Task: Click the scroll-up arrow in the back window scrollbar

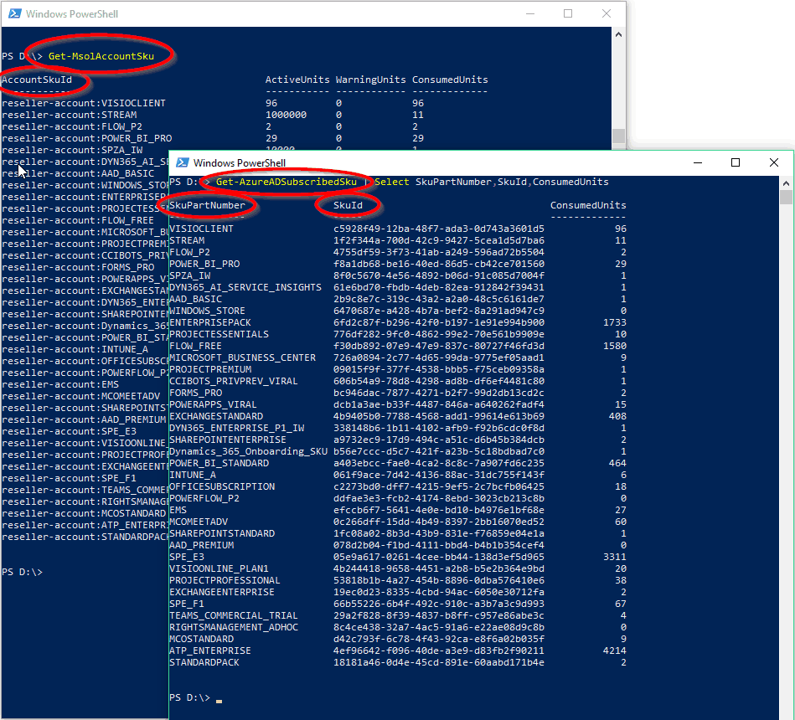Action: 618,34
